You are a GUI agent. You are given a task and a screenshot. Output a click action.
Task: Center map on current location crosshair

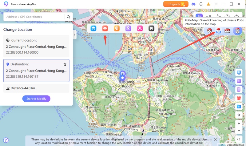(x=239, y=115)
